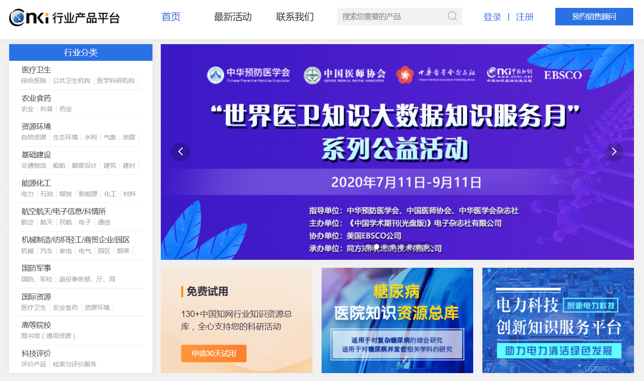Select 烟草 subcategory

pos(123,251)
